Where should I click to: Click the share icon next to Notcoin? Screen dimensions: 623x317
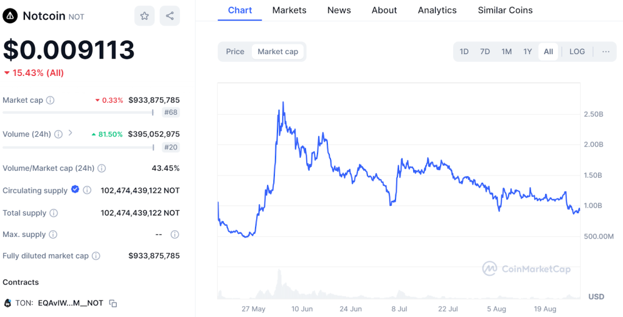170,16
